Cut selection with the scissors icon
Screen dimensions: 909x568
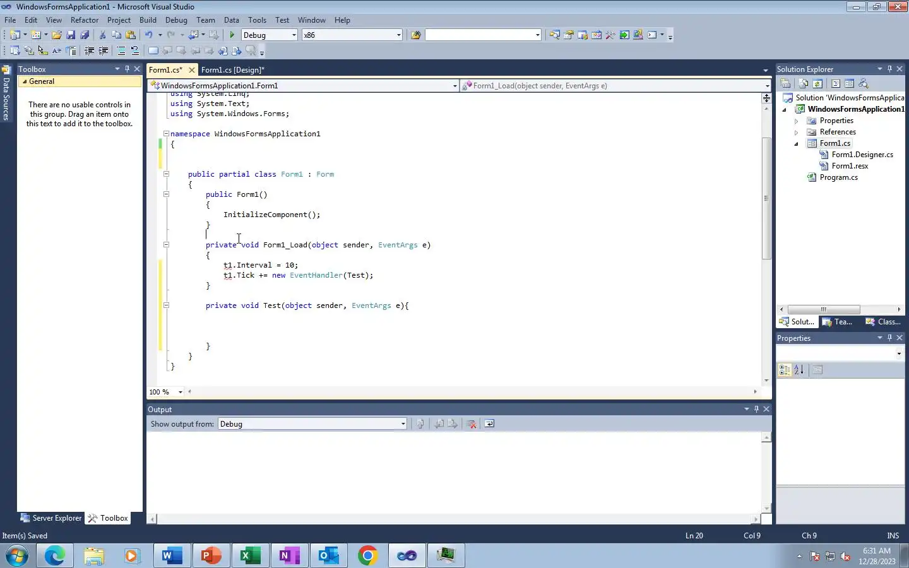[102, 35]
